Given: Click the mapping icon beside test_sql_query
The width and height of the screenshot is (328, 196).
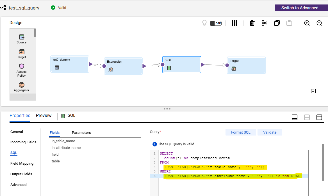Looking at the screenshot, I should tap(3, 8).
